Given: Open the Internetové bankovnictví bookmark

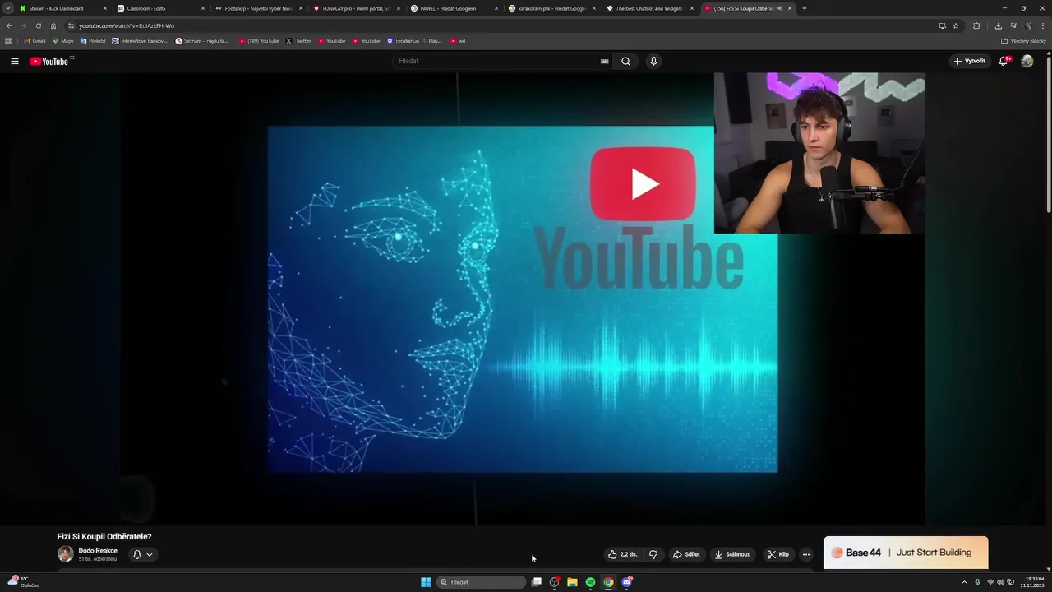Looking at the screenshot, I should (140, 41).
